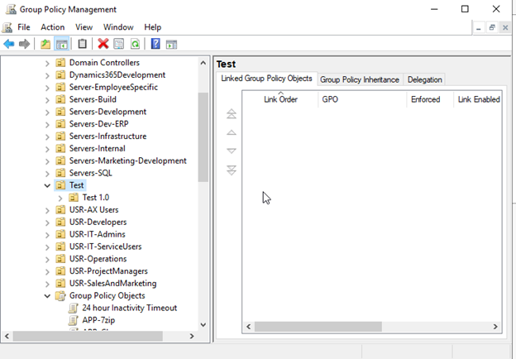This screenshot has height=359, width=516.
Task: Move link up one with single-up arrow
Action: [232, 132]
